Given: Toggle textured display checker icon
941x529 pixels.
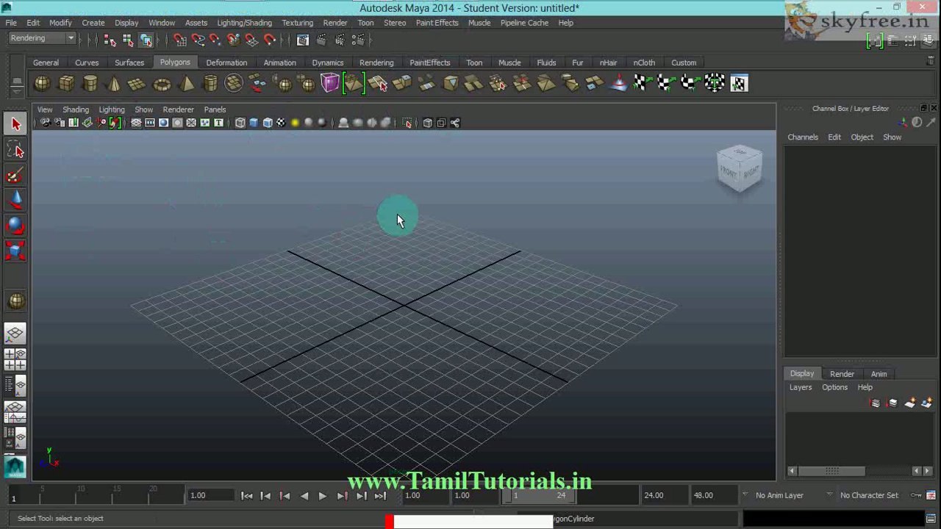Looking at the screenshot, I should [281, 123].
